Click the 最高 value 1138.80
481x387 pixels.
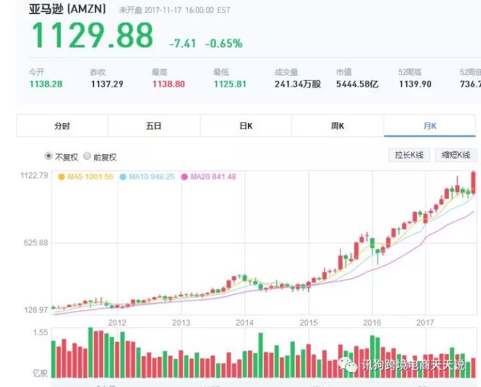pyautogui.click(x=168, y=84)
